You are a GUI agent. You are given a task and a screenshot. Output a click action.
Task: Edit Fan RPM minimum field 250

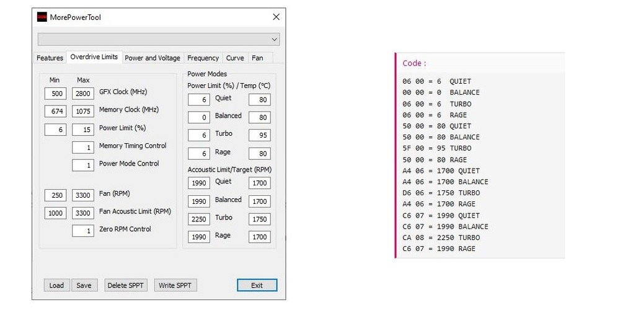point(55,195)
